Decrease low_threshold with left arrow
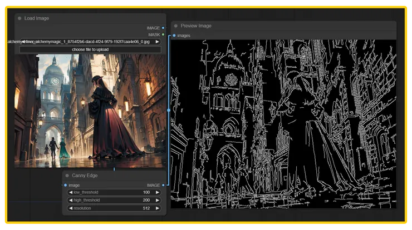The height and width of the screenshot is (230, 412). click(70, 192)
